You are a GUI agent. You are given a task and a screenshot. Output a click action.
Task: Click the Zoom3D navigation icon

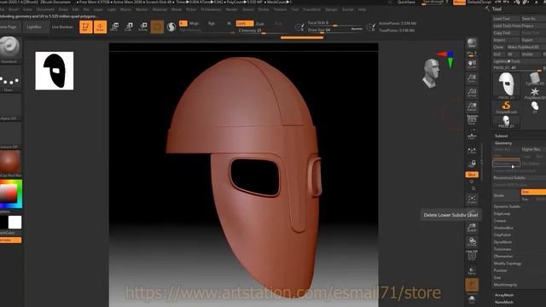coord(472,228)
